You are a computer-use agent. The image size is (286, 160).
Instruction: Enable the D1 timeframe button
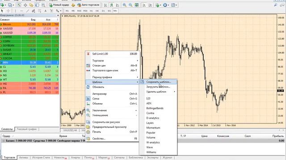click(x=103, y=11)
